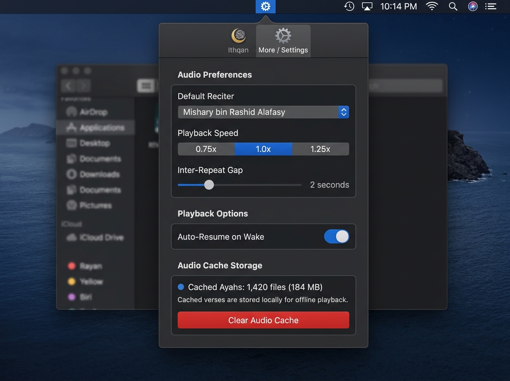Go back in the Finder window

coord(69,86)
